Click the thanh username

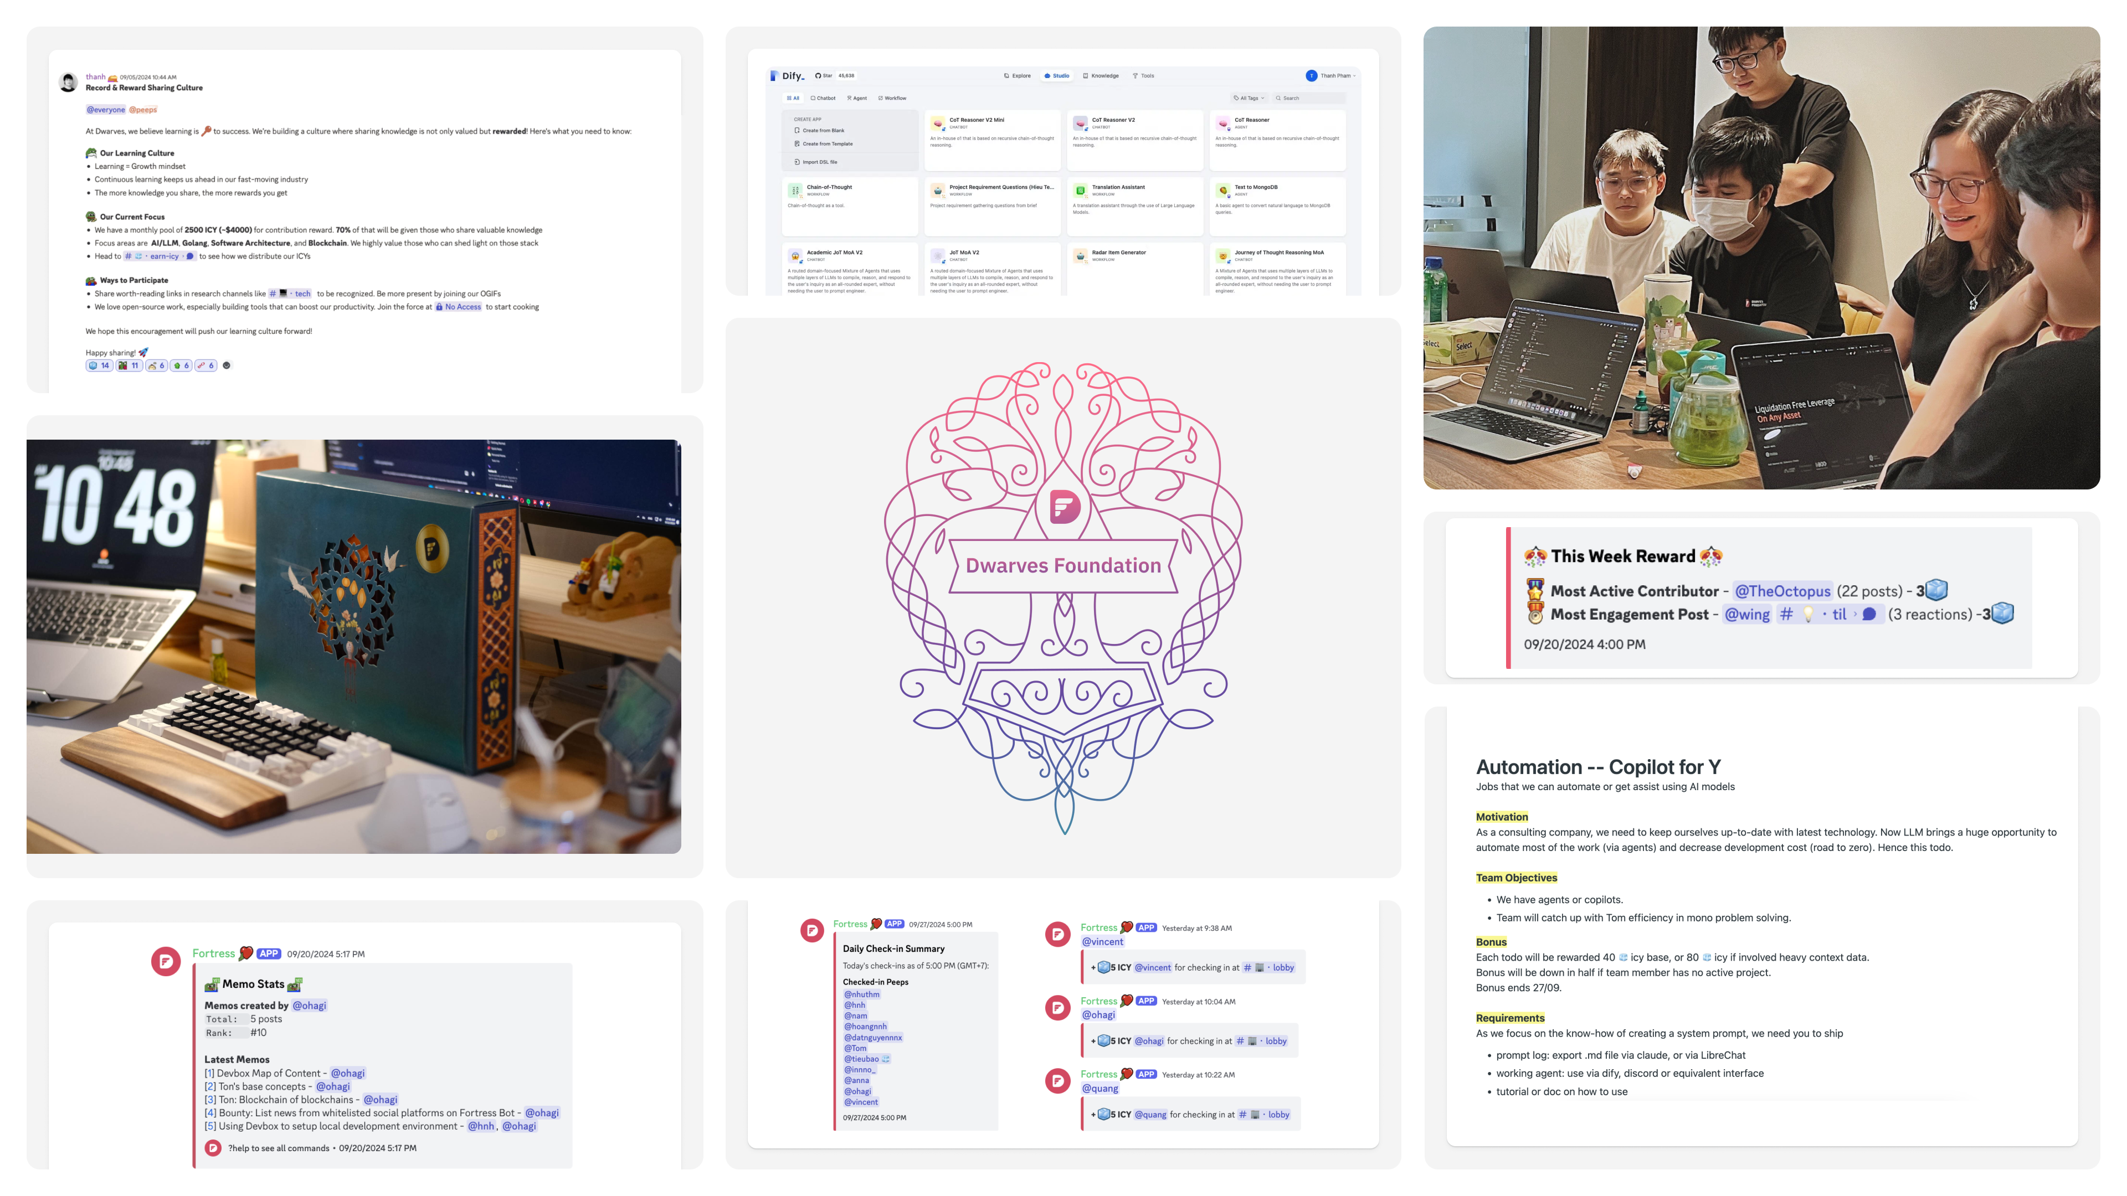pos(96,77)
